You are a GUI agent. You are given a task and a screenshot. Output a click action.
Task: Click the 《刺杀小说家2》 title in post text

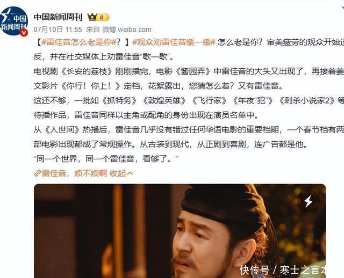point(306,100)
